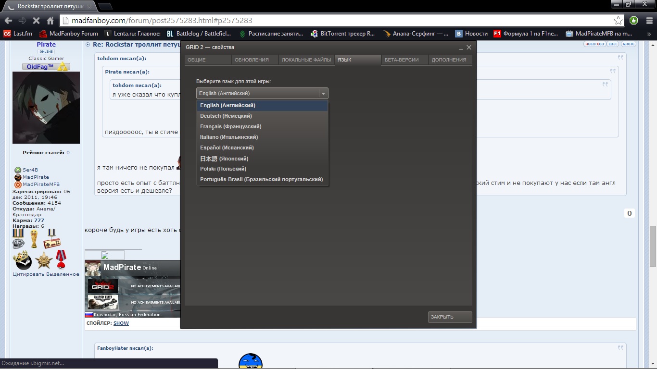Image resolution: width=657 pixels, height=369 pixels.
Task: Click the address bar URL field
Action: [337, 21]
